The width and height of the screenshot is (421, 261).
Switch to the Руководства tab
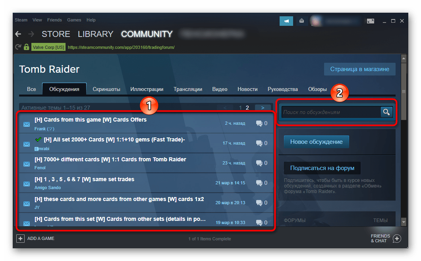282,89
